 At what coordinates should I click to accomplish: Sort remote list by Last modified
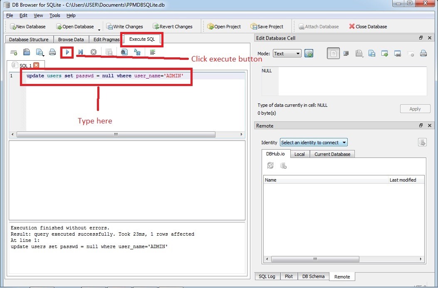tap(406, 180)
